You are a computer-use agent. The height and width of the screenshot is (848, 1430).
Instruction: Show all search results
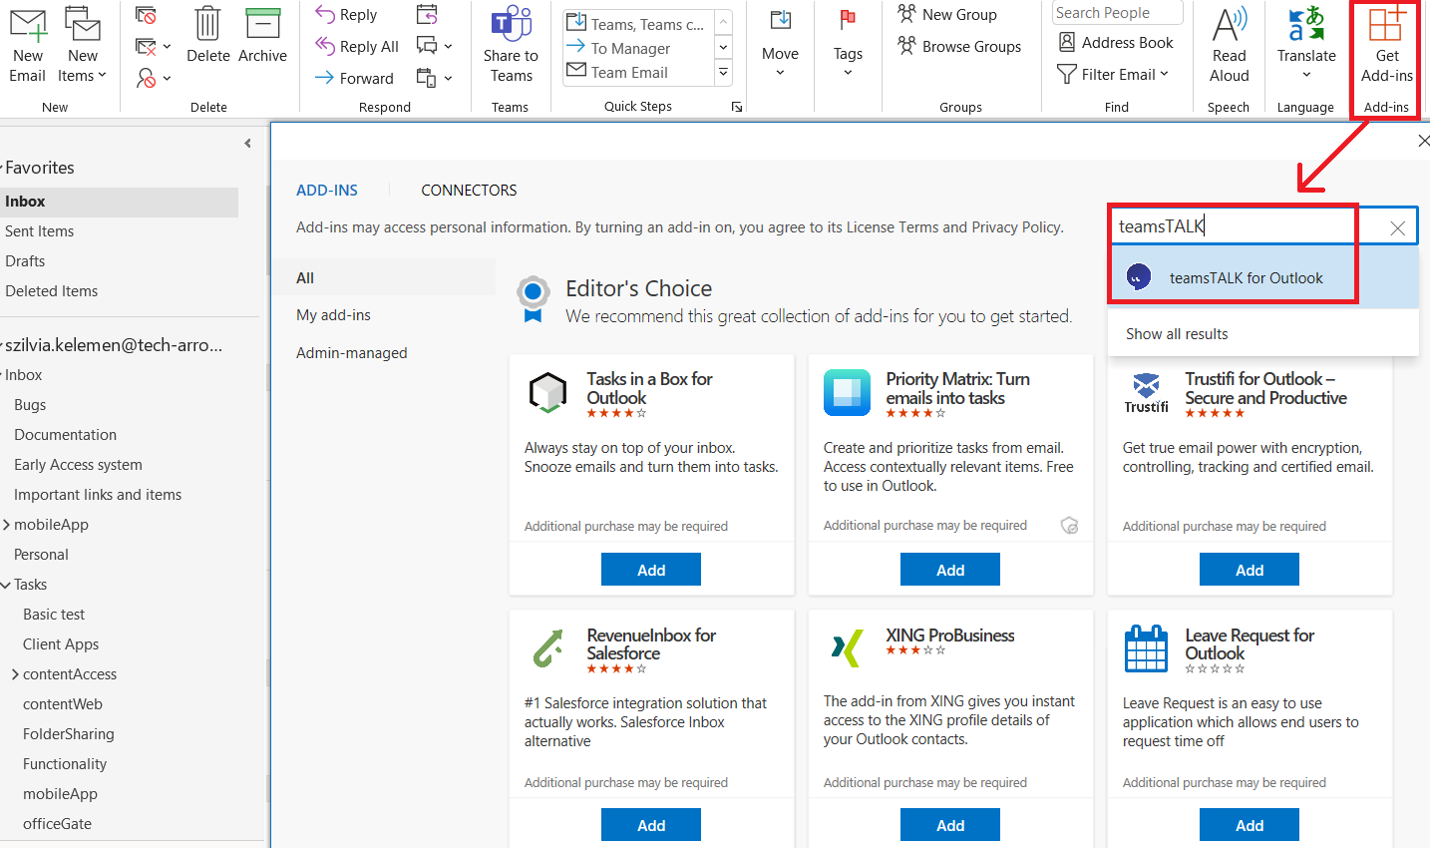(x=1177, y=334)
